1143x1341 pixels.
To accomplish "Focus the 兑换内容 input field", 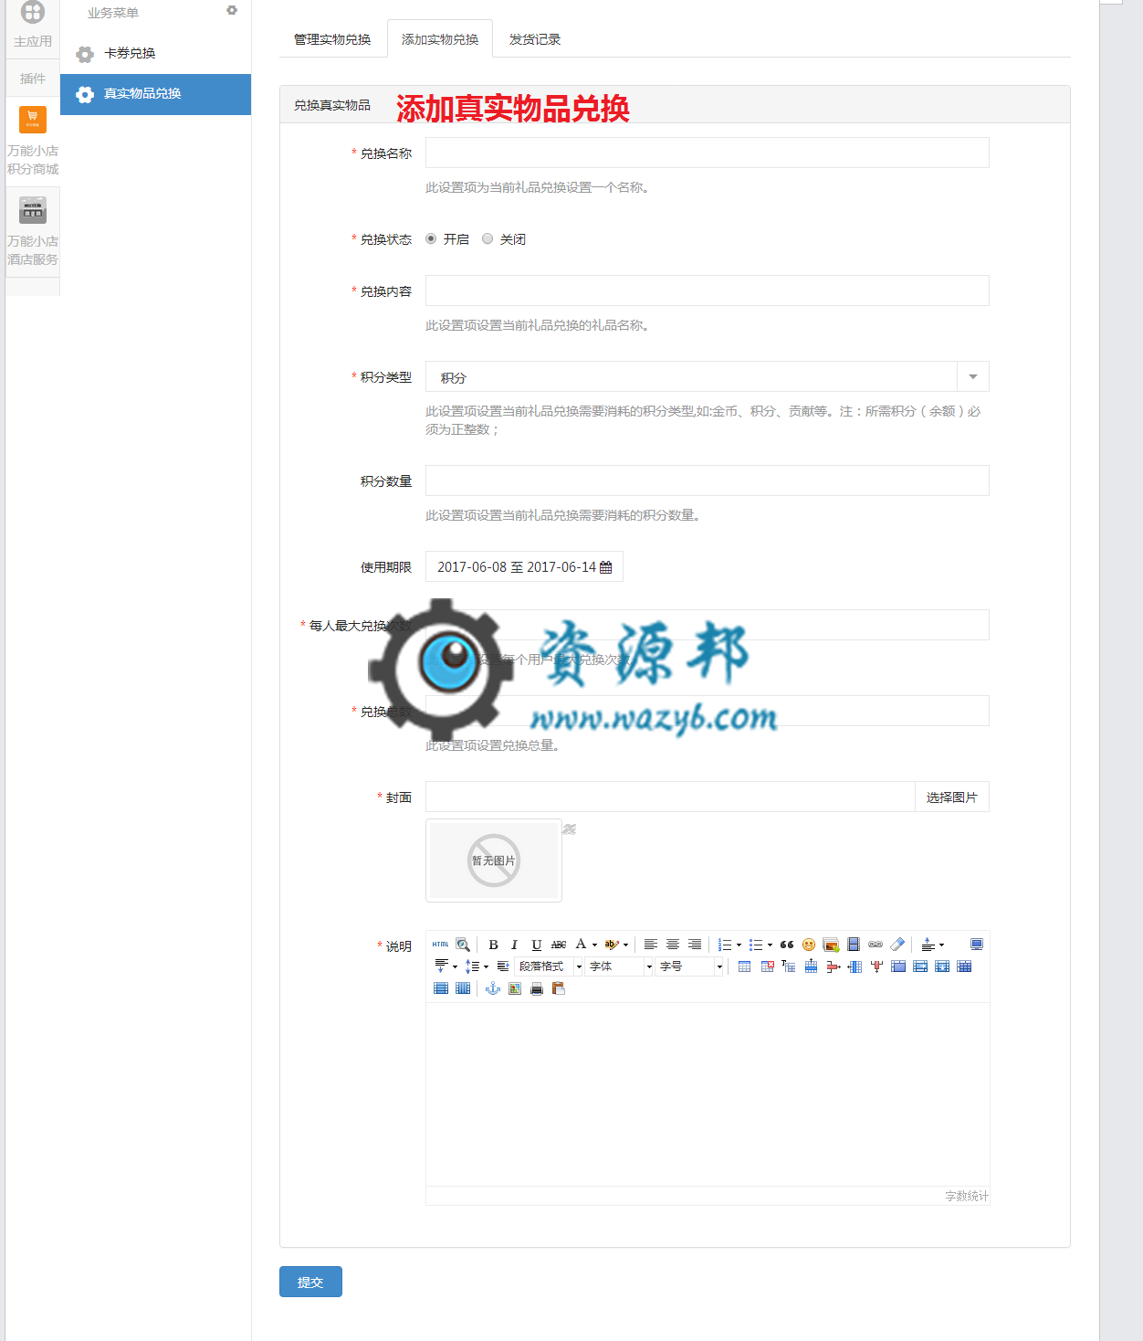I will [x=708, y=290].
